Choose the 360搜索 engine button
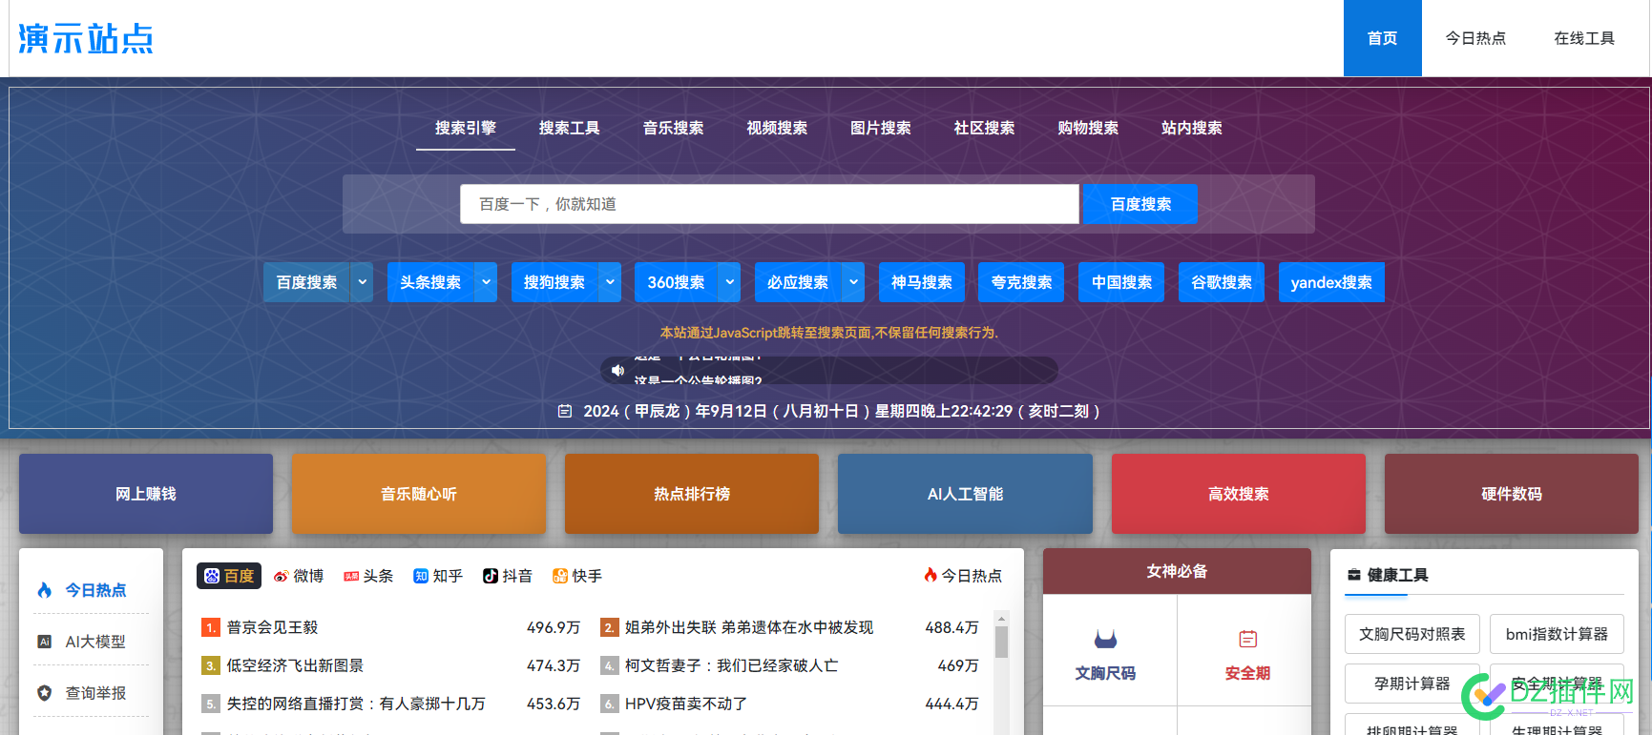 [676, 282]
